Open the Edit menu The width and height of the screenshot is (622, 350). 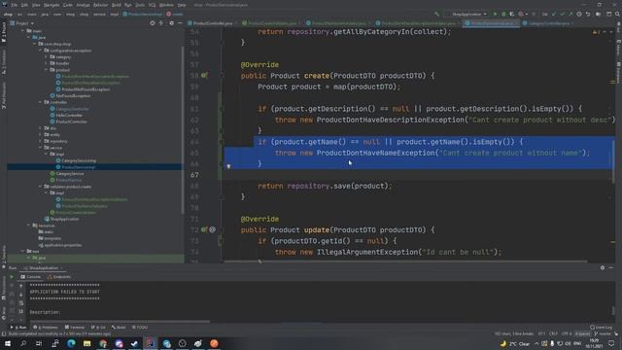(24, 5)
